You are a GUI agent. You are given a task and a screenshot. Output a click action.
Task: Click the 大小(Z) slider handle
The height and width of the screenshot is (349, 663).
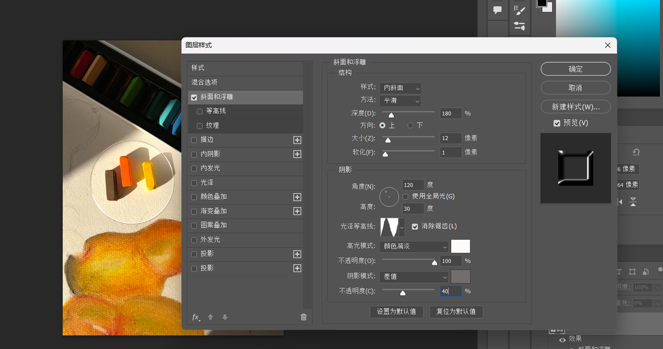click(x=388, y=140)
